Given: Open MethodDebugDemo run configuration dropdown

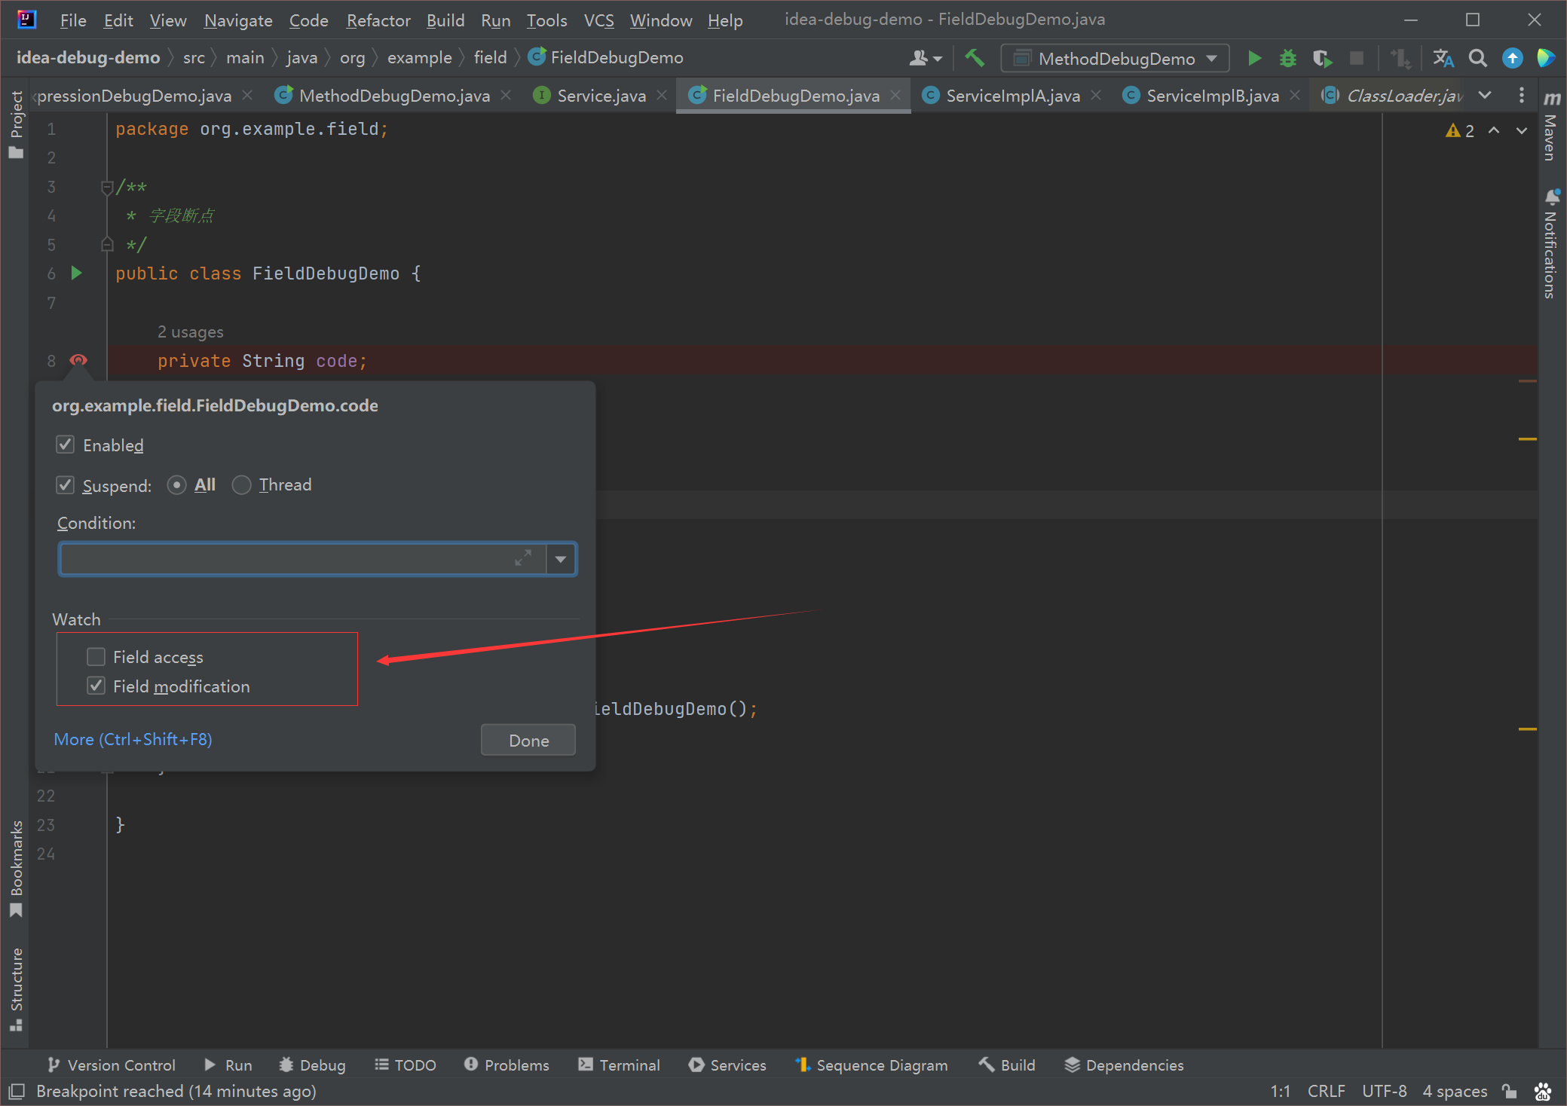Looking at the screenshot, I should [x=1115, y=58].
